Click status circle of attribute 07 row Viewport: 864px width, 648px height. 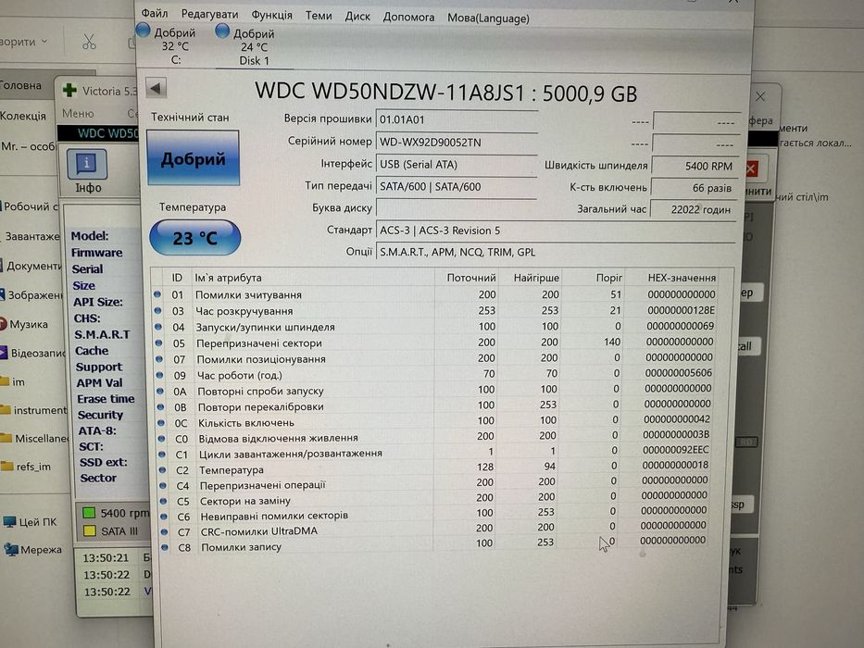coord(160,359)
